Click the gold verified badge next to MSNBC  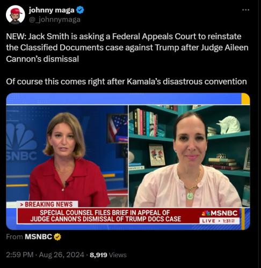[57, 237]
